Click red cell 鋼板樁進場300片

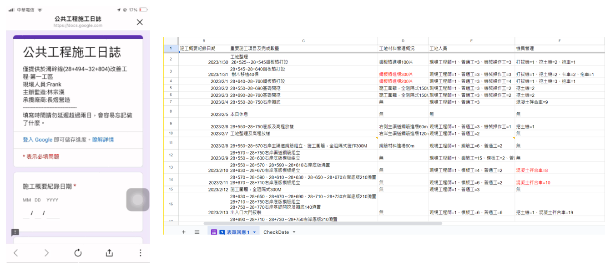point(403,71)
